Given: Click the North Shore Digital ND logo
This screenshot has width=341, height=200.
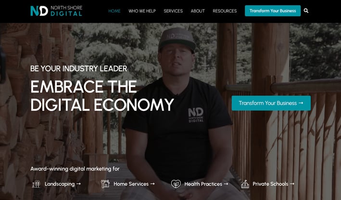Looking at the screenshot, I should 56,11.
